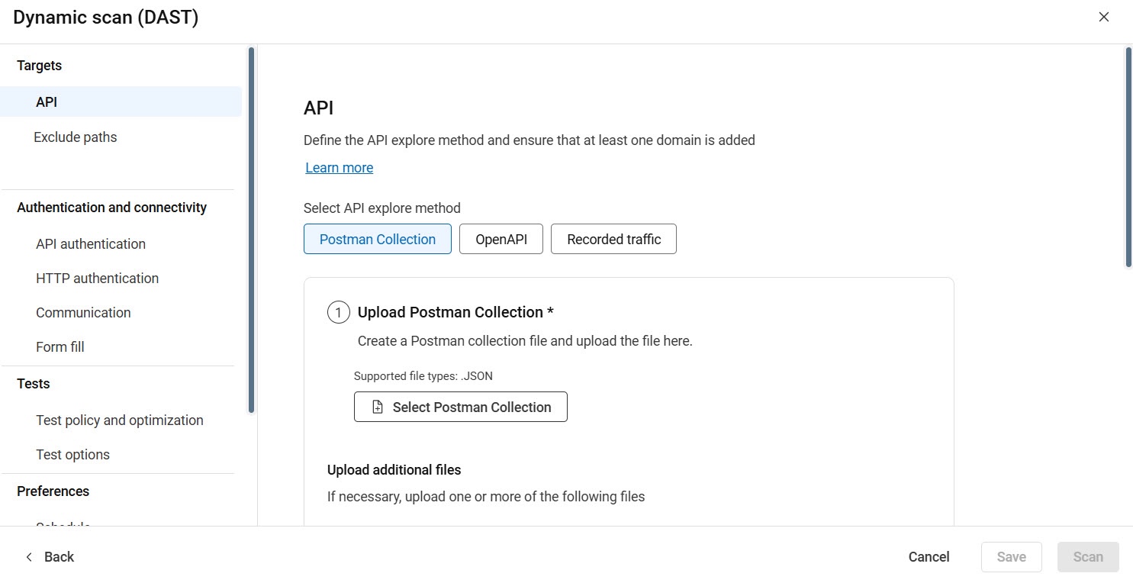Open Test policy and optimization settings
The image size is (1133, 583).
(x=119, y=420)
